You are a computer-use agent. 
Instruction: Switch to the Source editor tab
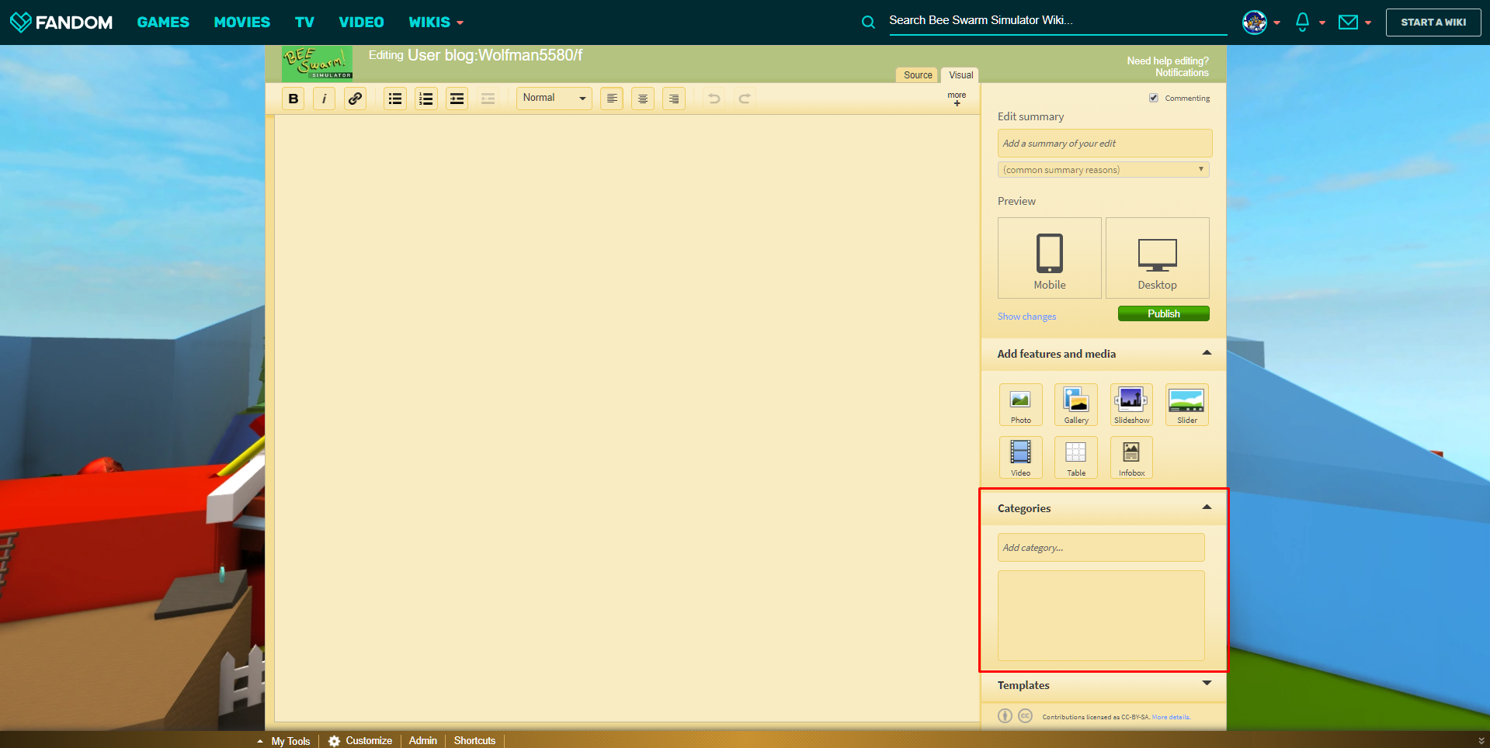(917, 75)
